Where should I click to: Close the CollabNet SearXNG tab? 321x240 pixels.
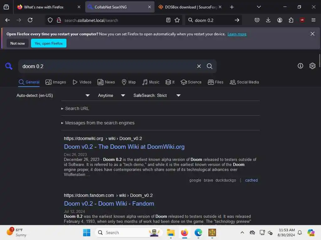point(150,7)
